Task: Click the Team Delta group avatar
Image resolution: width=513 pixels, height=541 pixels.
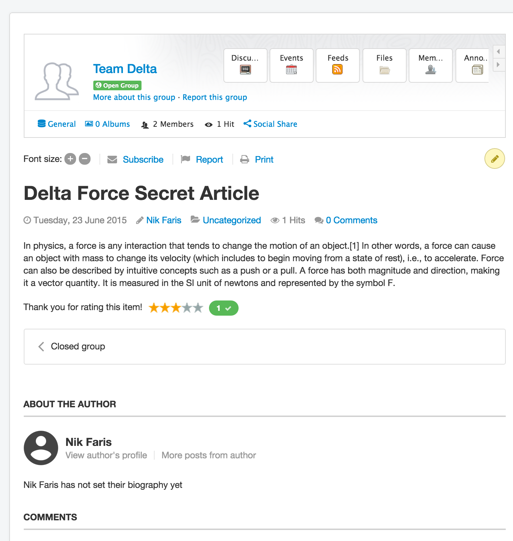Action: pos(57,81)
